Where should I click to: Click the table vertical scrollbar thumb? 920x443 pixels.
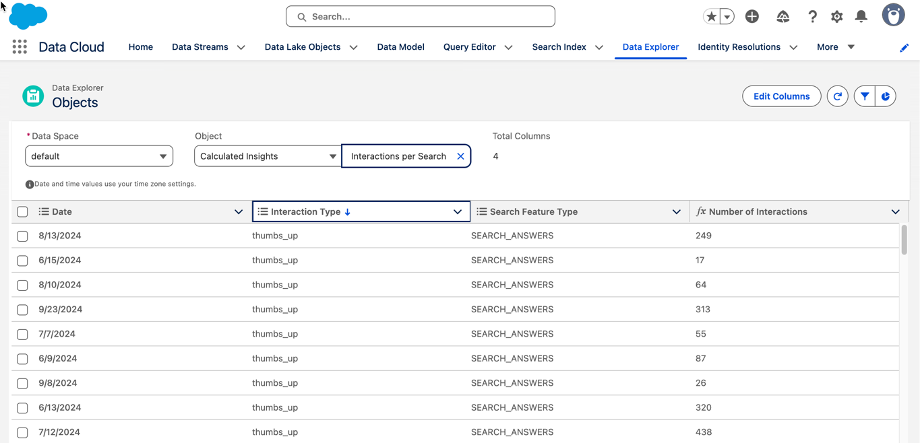tap(904, 240)
